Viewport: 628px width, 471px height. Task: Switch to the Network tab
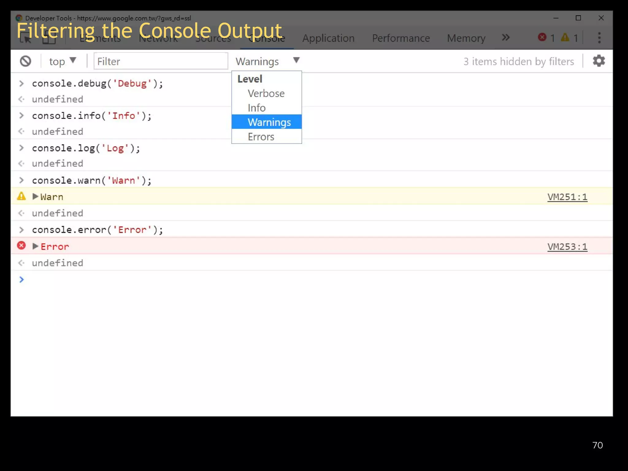158,38
